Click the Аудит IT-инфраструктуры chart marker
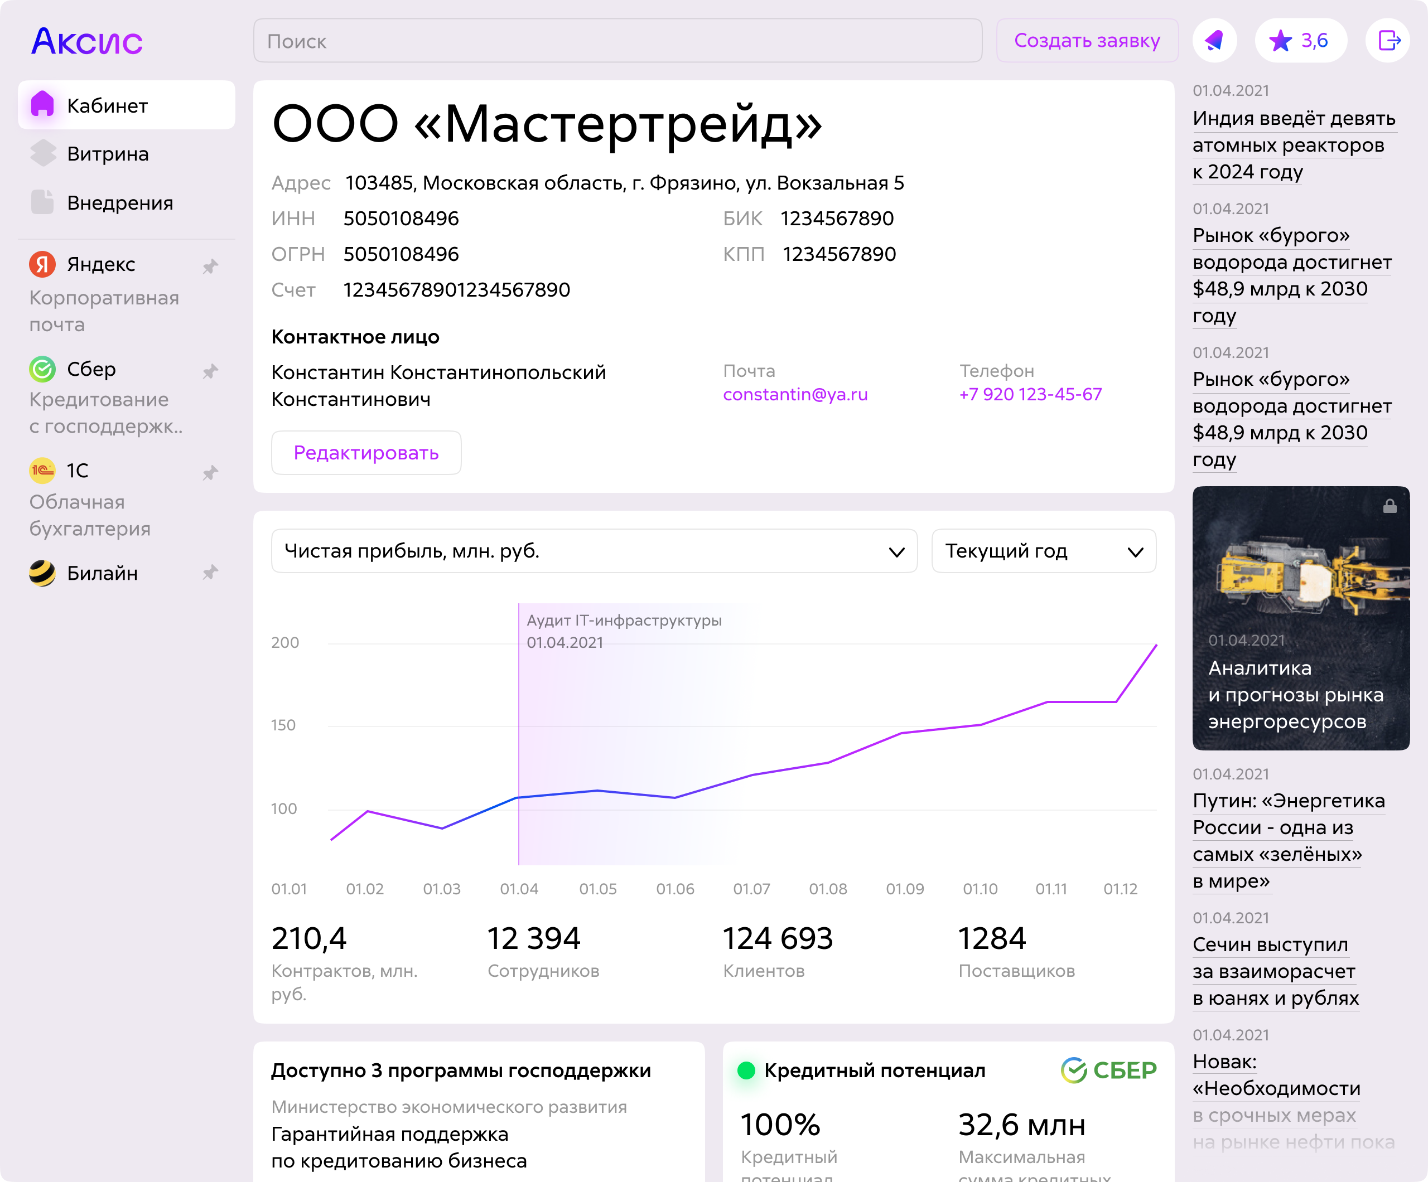 [623, 621]
